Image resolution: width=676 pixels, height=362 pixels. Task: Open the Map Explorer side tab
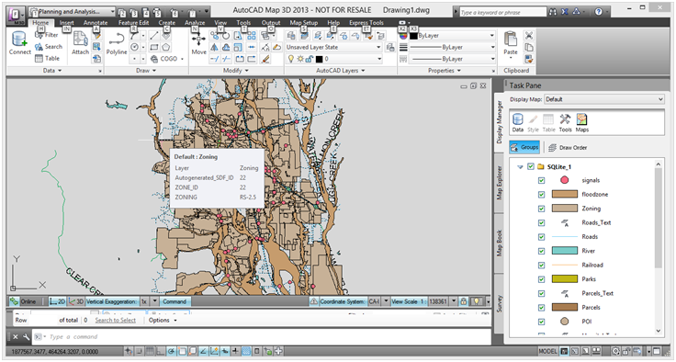pyautogui.click(x=500, y=183)
